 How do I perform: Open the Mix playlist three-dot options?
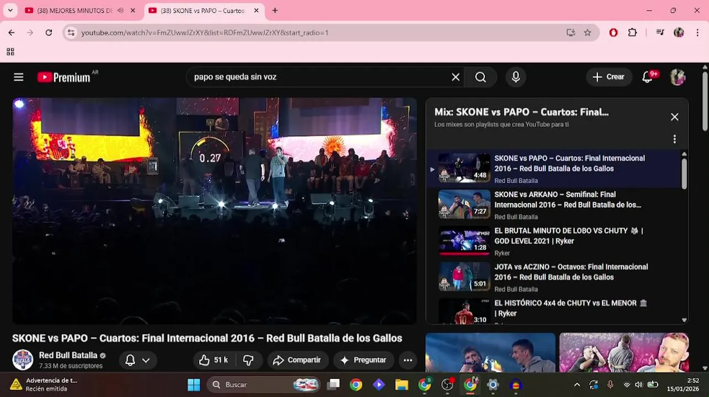coord(674,140)
